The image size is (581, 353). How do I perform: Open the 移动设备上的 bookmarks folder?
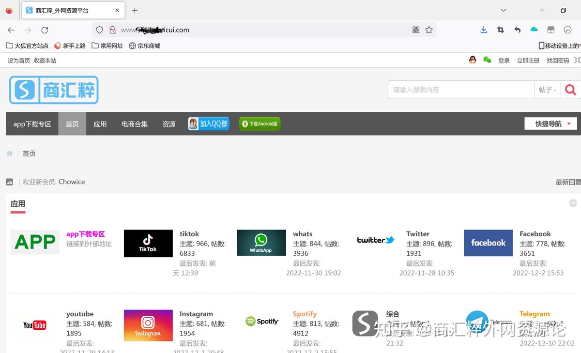(x=560, y=46)
